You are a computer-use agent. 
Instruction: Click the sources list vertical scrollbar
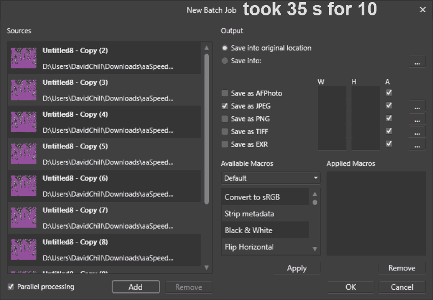coord(206,128)
